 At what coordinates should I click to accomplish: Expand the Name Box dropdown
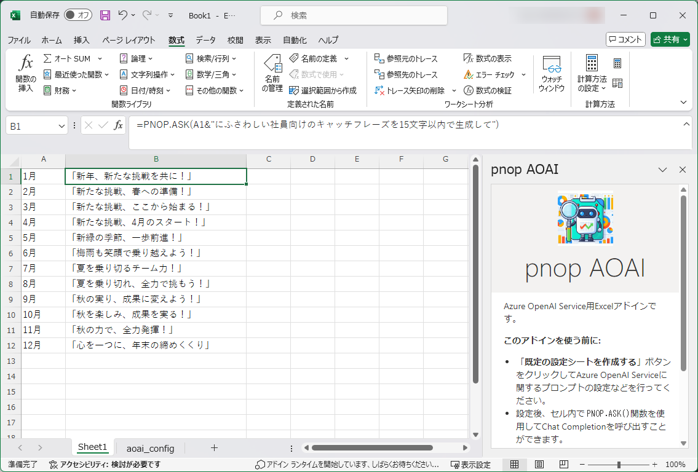pyautogui.click(x=61, y=127)
